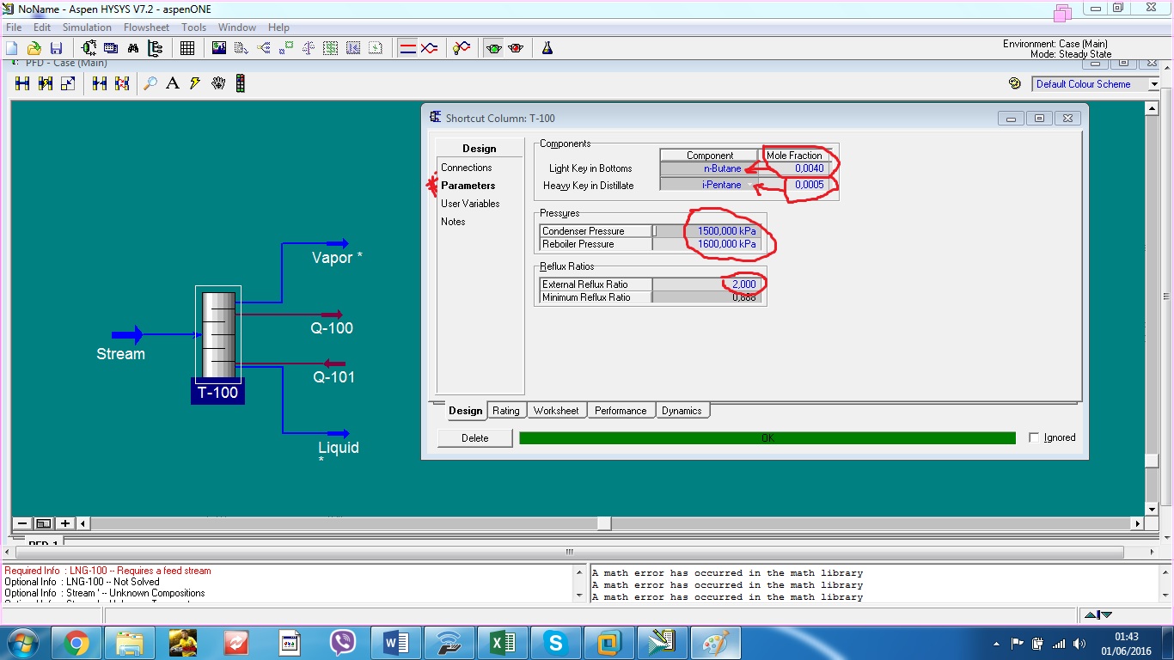
Task: Select the hand Drag Mode tool
Action: (x=218, y=83)
